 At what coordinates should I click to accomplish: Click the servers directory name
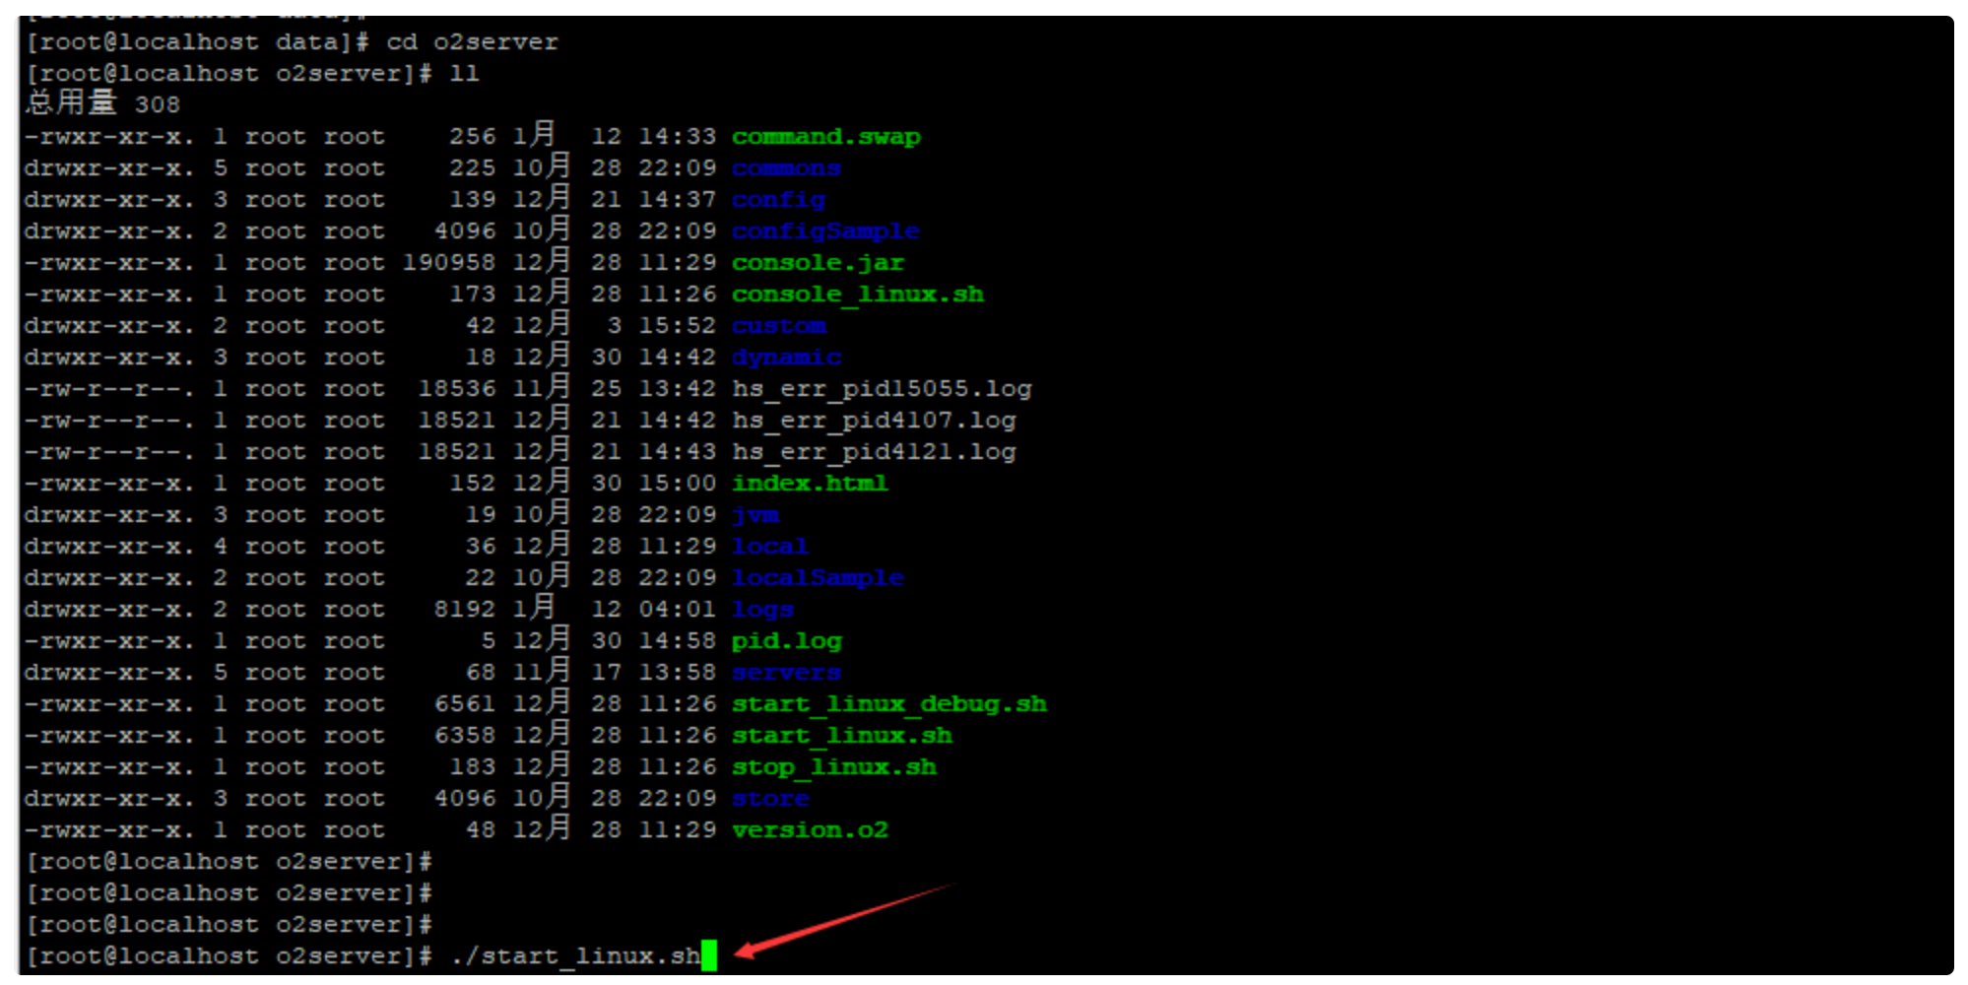[785, 673]
